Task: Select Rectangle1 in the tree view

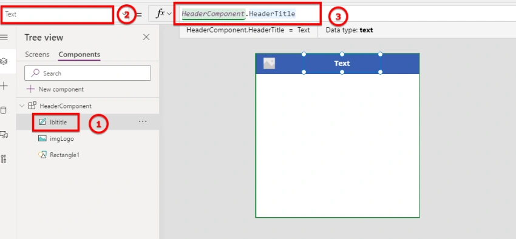Action: coord(64,155)
